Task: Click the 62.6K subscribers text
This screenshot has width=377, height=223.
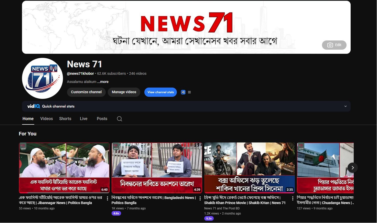Action: (x=111, y=73)
